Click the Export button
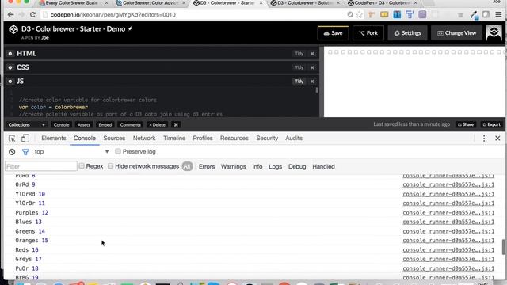Screen dimensions: 507x285 pyautogui.click(x=491, y=124)
